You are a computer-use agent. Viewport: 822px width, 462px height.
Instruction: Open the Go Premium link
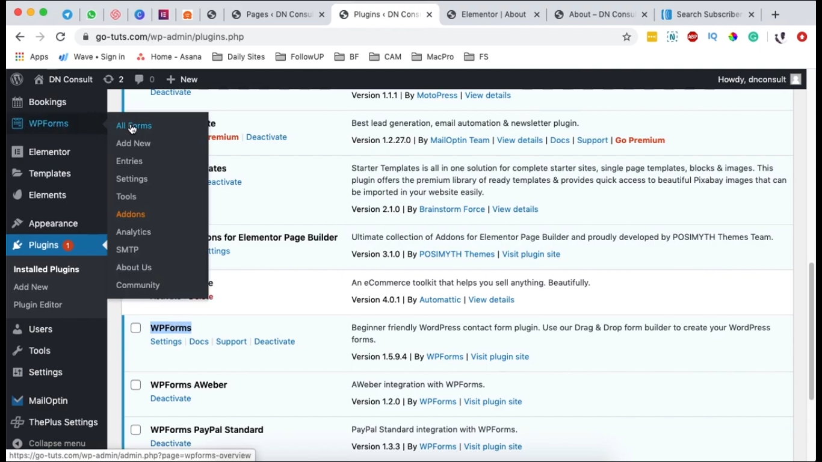640,140
